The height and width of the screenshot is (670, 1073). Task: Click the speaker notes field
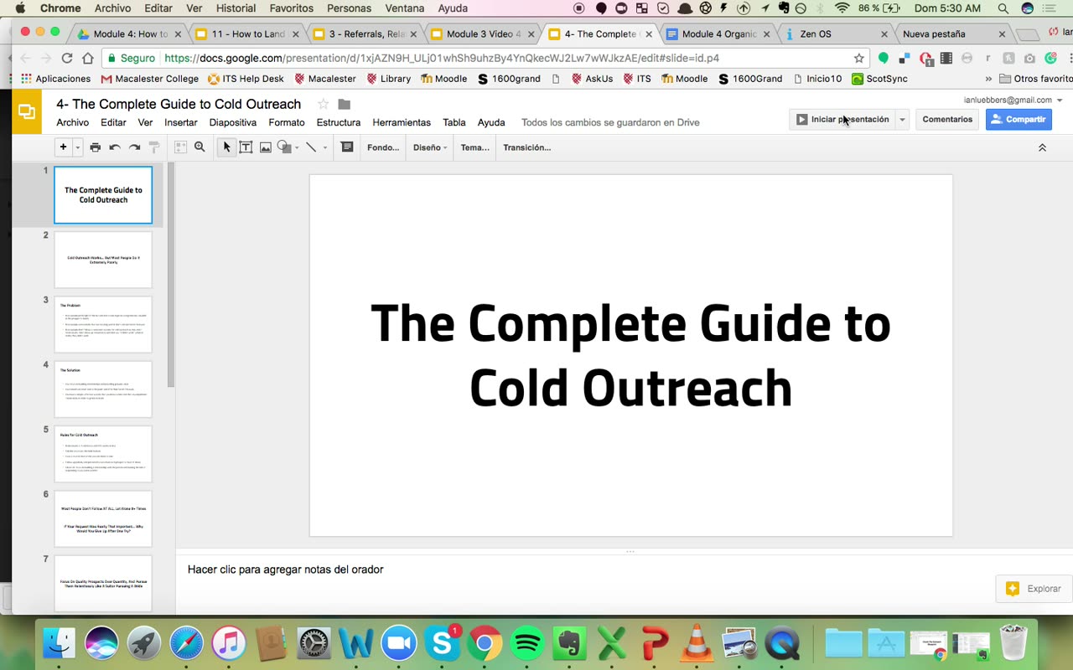point(625,569)
